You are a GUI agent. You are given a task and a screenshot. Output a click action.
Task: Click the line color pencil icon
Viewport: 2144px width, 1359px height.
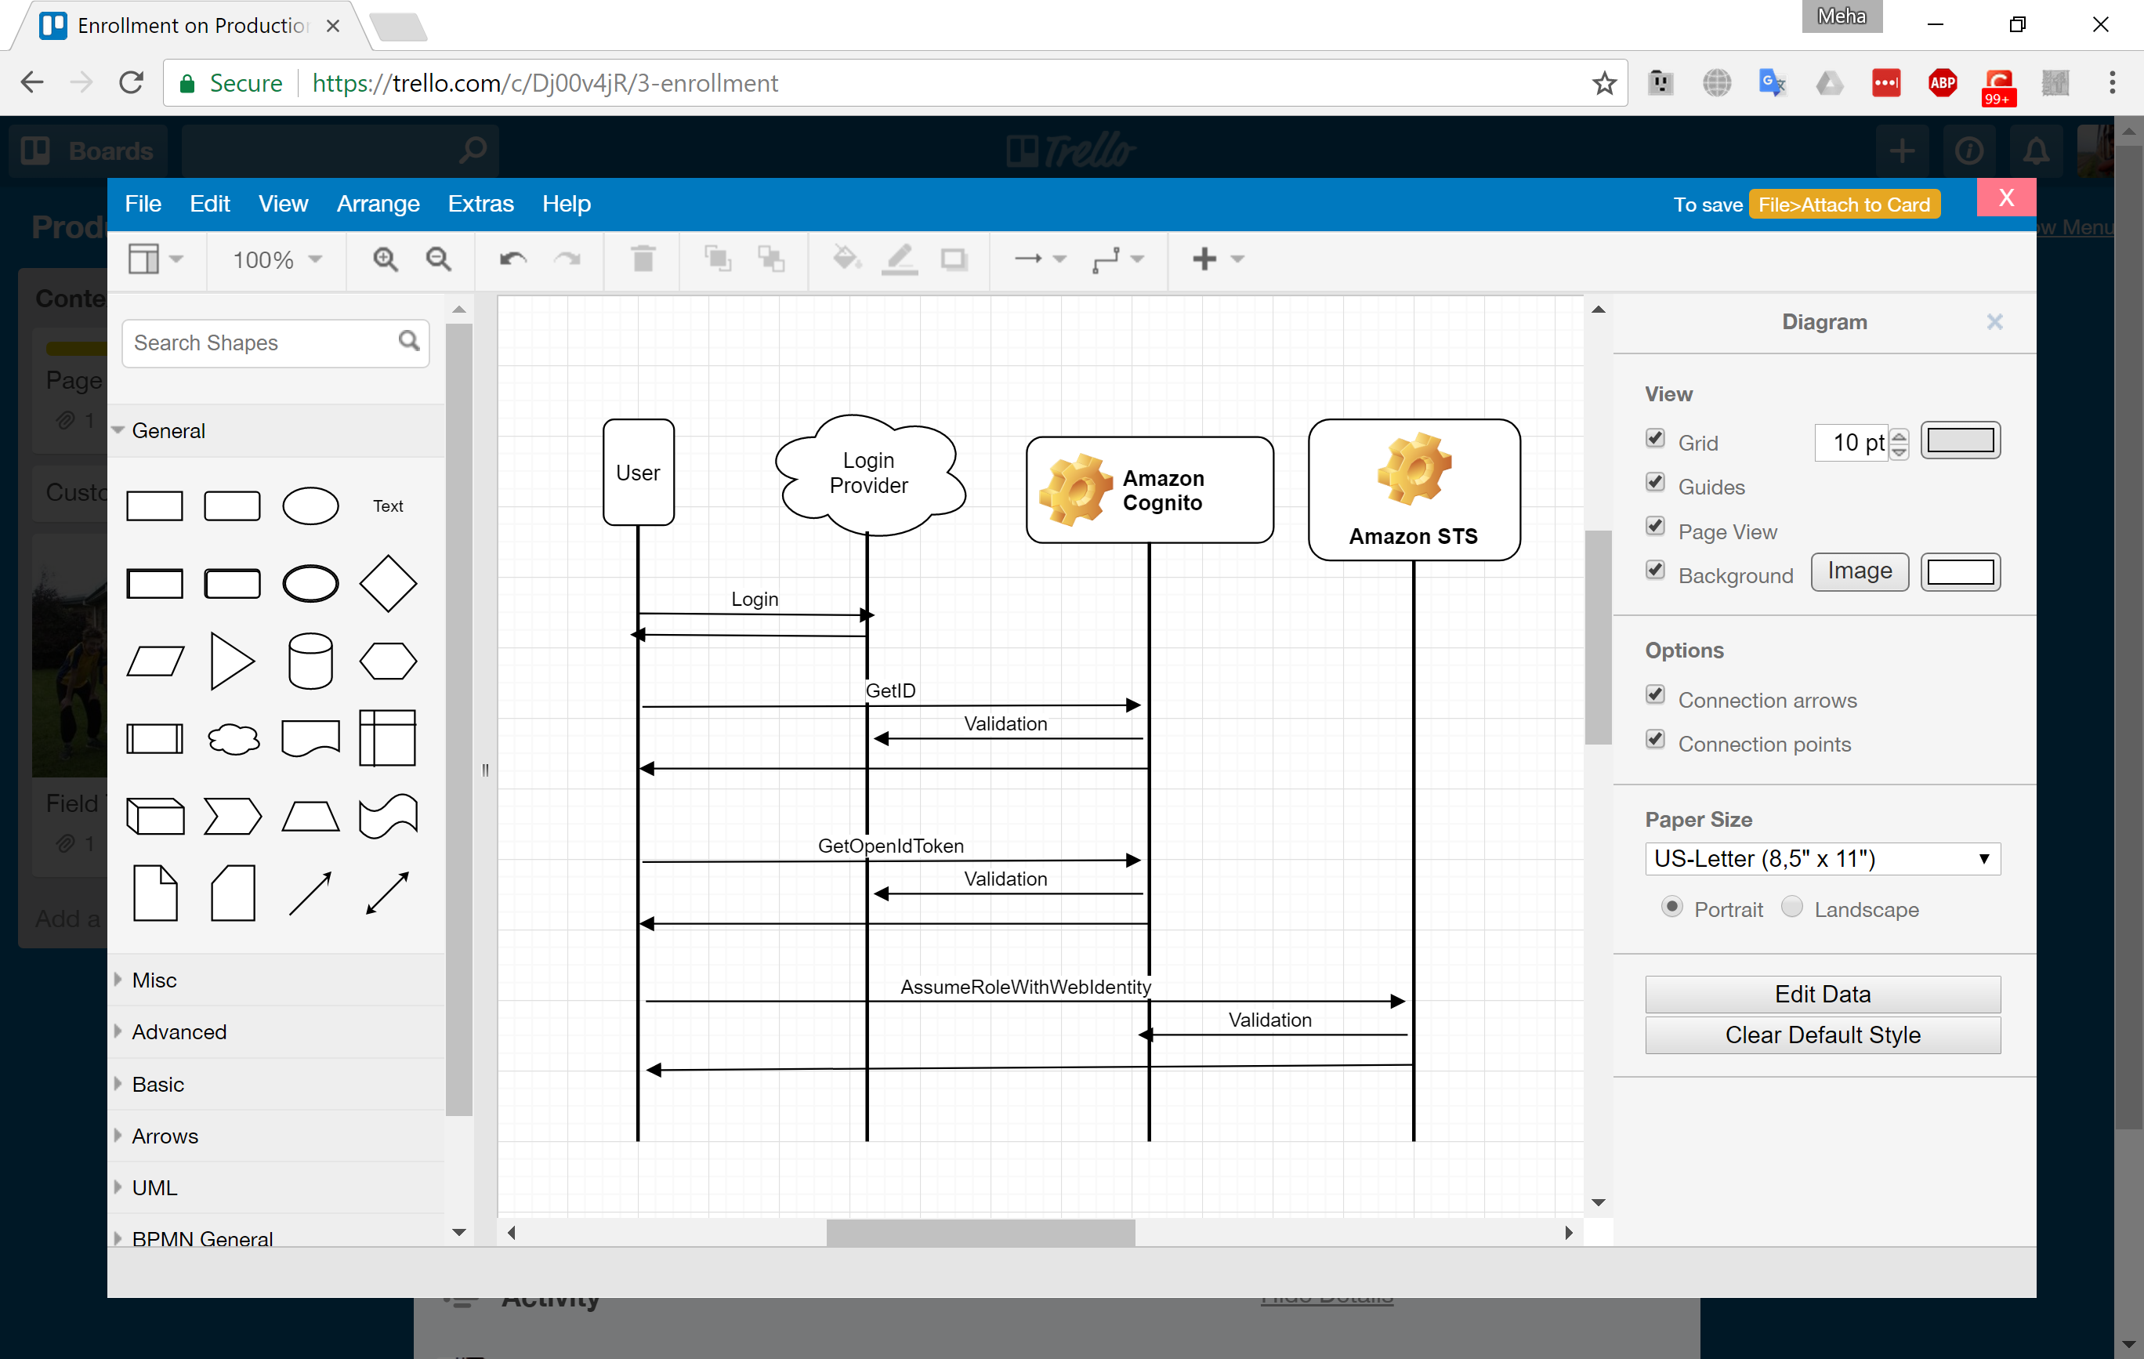[900, 259]
